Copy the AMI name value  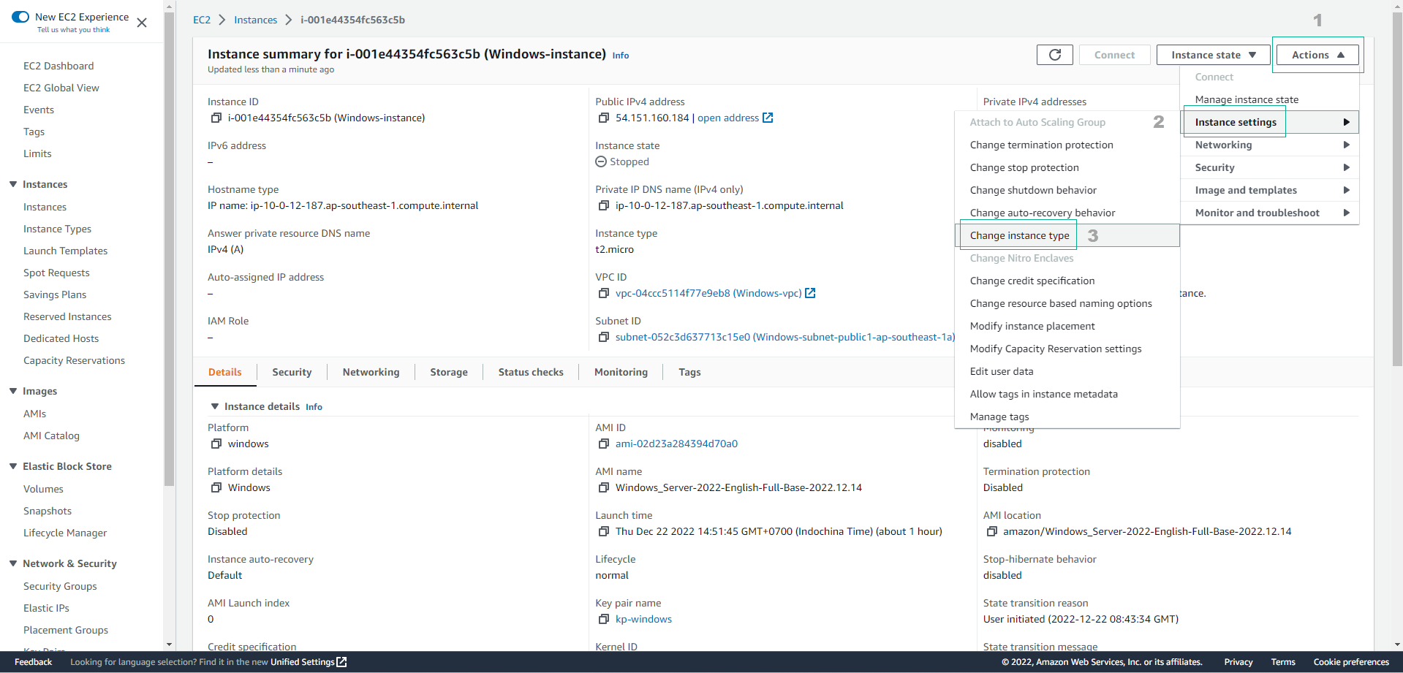point(603,487)
